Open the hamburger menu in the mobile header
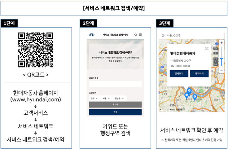 [x=140, y=35]
